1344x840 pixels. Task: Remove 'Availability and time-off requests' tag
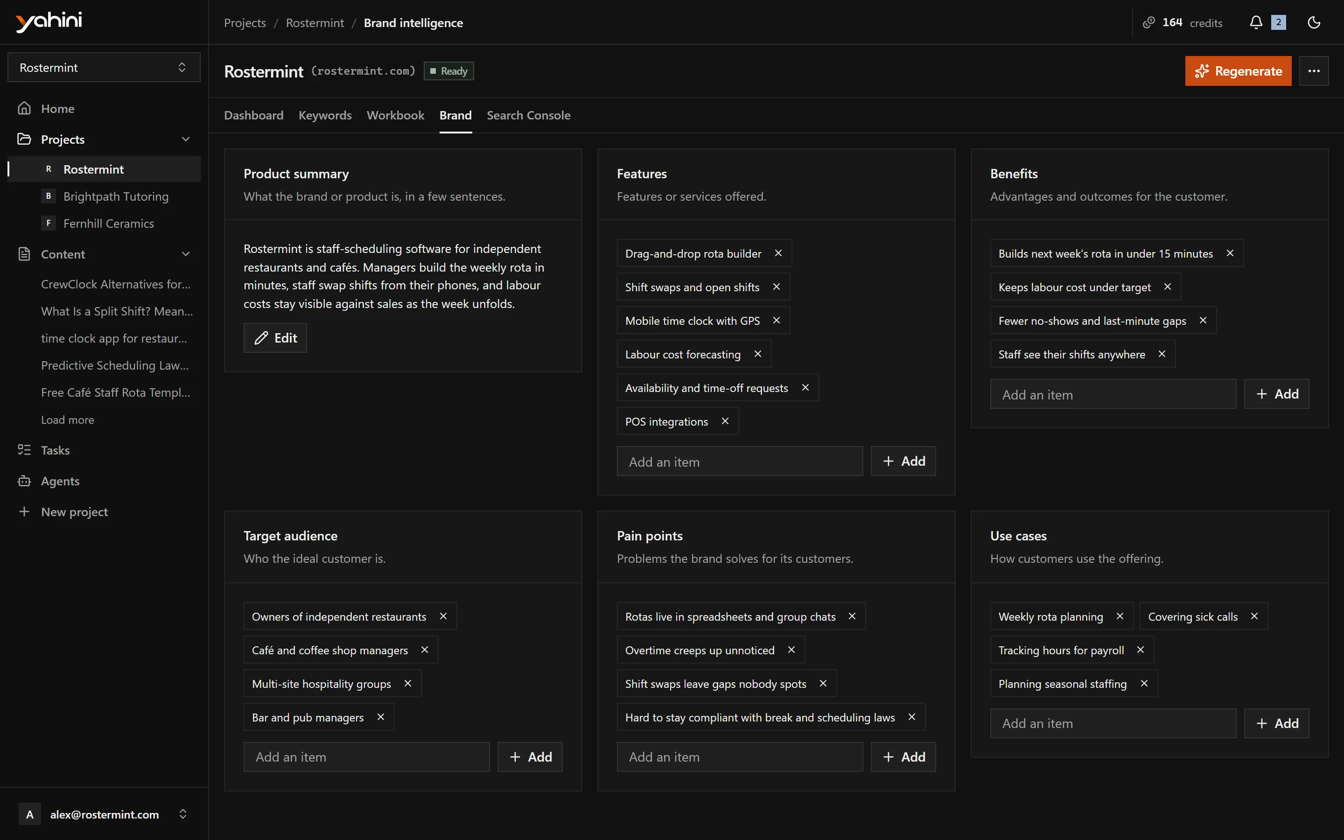point(805,388)
